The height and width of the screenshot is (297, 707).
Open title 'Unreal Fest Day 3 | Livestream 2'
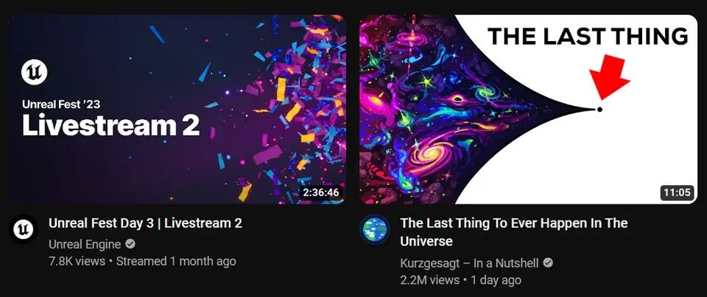point(145,223)
